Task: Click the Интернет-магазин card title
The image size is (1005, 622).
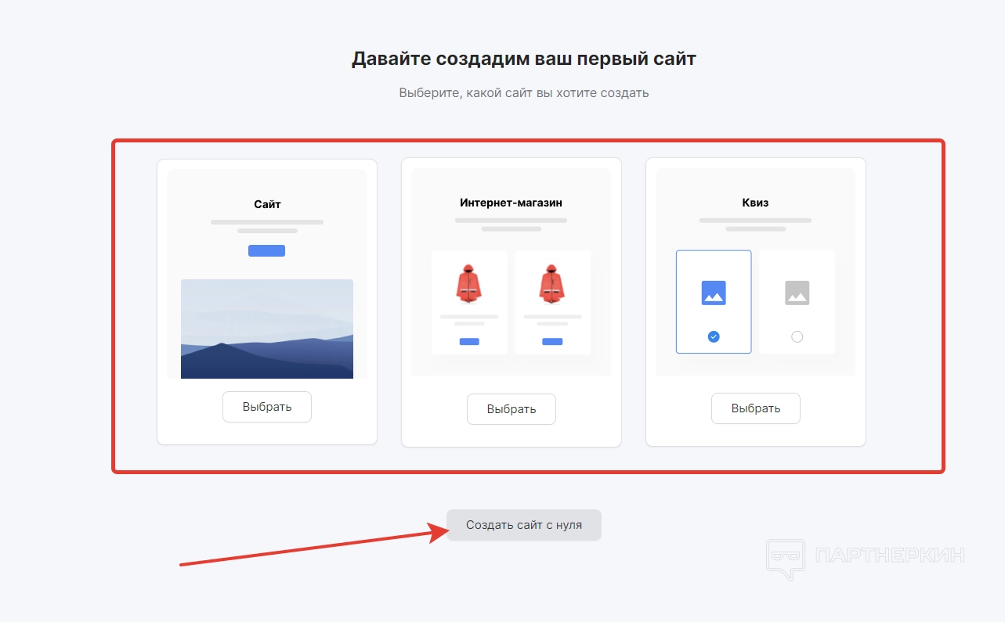Action: (x=512, y=203)
